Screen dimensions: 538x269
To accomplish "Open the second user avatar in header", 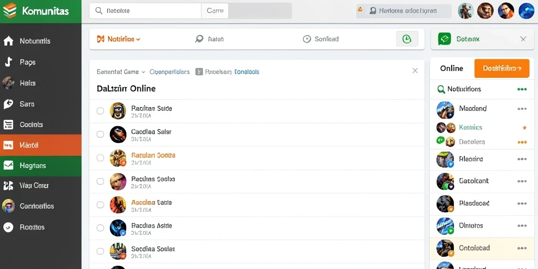I will point(485,11).
